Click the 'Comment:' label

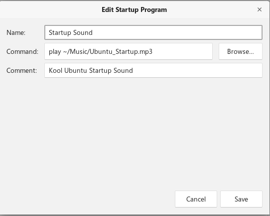pos(22,70)
